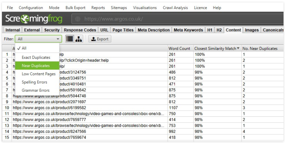This screenshot has height=145, width=286.
Task: Open the Configuration menu
Action: pos(31,8)
